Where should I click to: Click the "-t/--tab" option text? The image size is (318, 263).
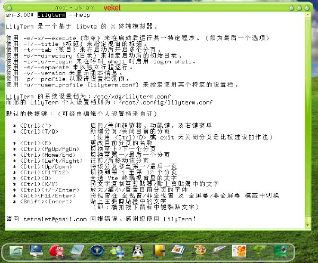point(38,50)
